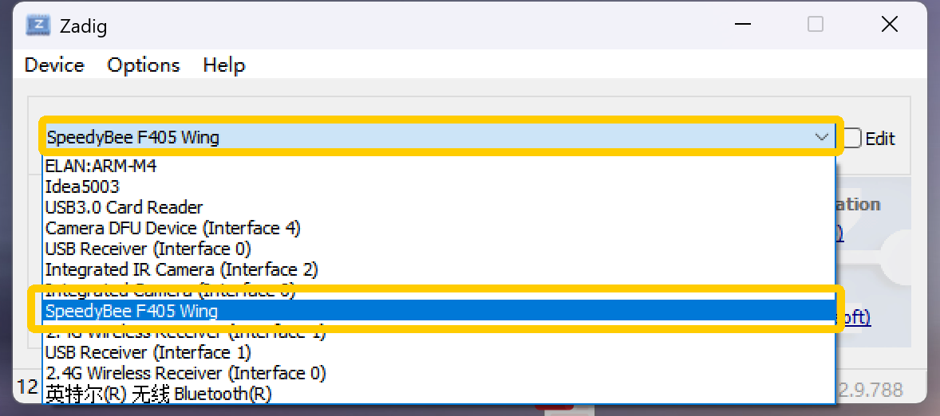This screenshot has width=940, height=416.
Task: Toggle the Edit checkbox
Action: click(x=852, y=138)
